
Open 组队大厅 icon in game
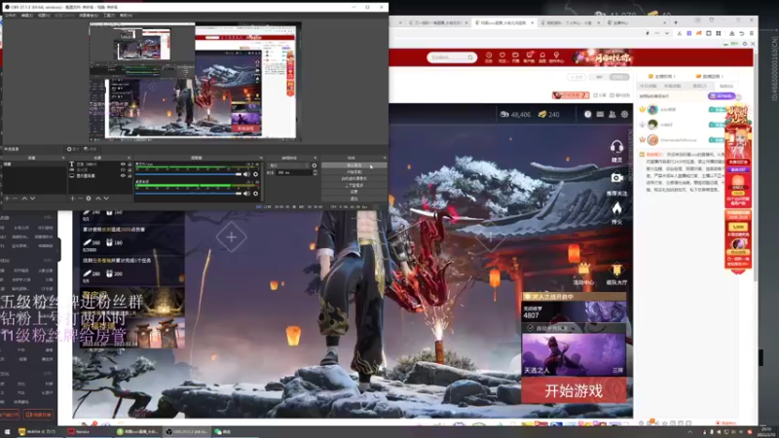[616, 270]
